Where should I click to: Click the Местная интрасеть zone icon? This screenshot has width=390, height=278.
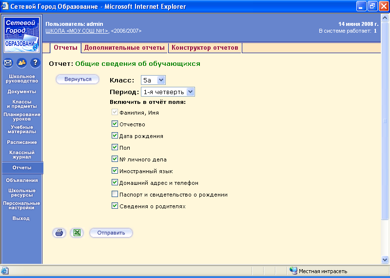293,271
